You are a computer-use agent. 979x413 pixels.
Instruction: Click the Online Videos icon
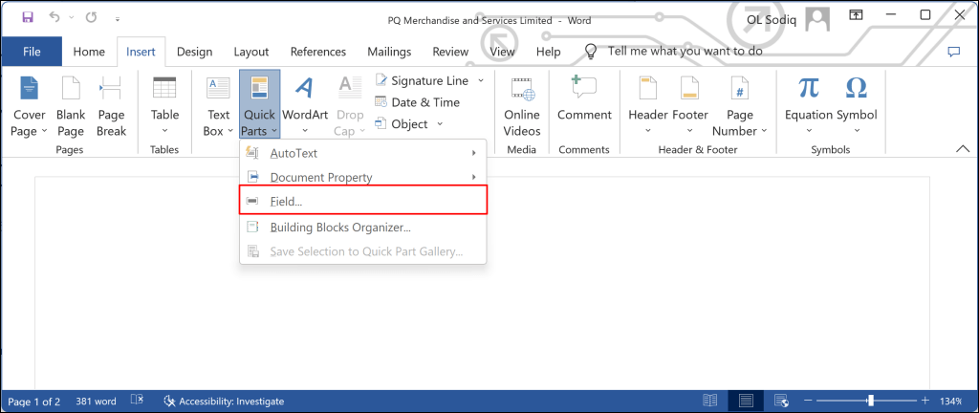[x=522, y=106]
